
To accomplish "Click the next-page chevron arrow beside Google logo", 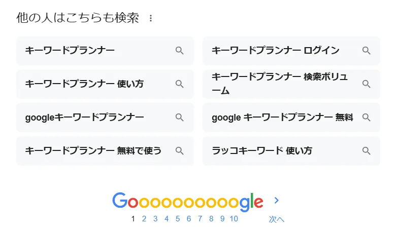I will (276, 200).
